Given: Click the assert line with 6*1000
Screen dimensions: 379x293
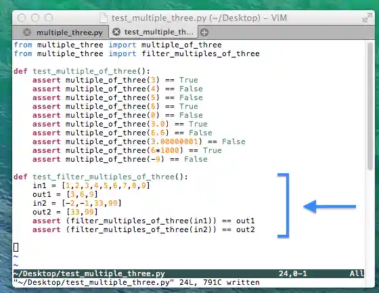Looking at the screenshot, I should point(127,150).
